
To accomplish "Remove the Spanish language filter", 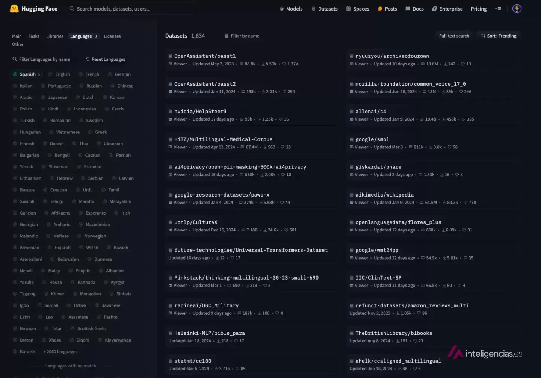I will tap(39, 74).
